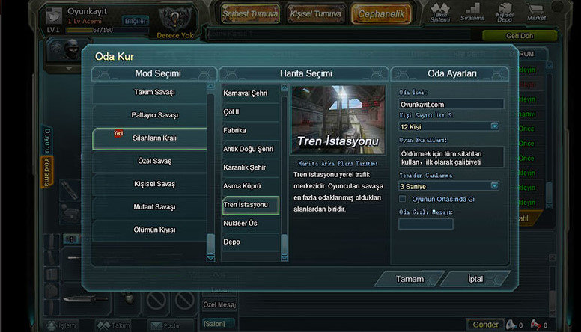Click the map list scrollbar handle

coord(285,244)
